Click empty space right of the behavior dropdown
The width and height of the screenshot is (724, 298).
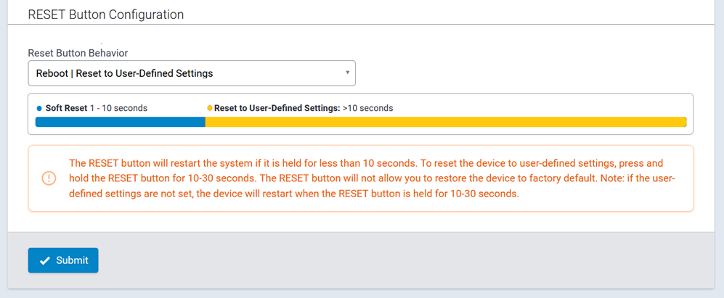tap(523, 73)
